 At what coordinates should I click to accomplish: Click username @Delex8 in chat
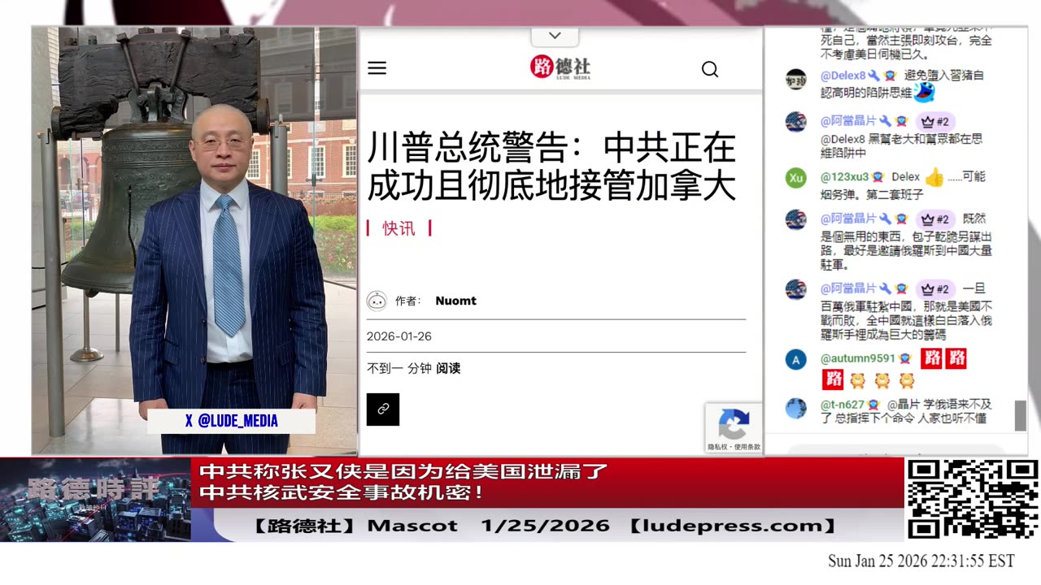pos(843,76)
